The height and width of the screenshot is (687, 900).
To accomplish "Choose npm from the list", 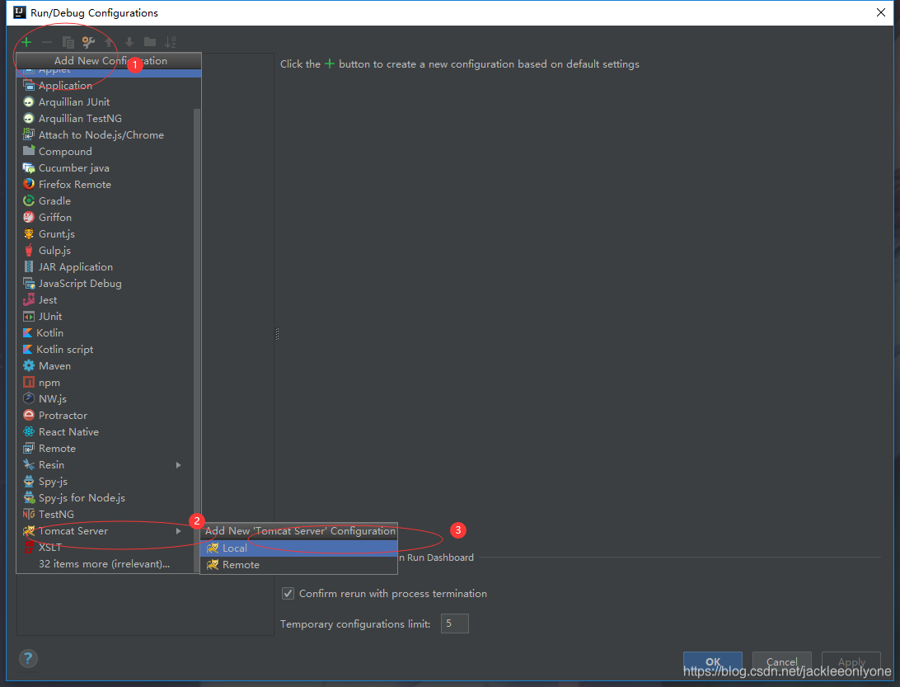I will [105, 383].
